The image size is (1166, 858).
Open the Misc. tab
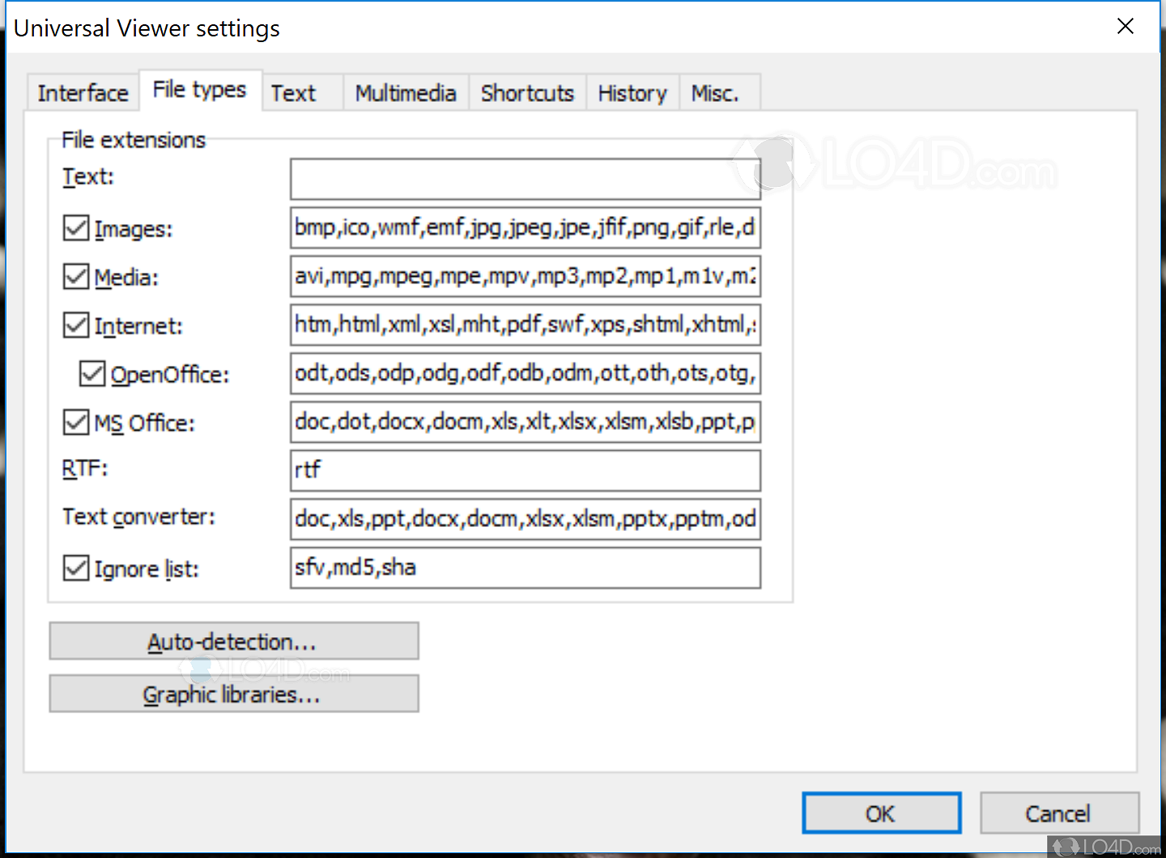coord(716,92)
